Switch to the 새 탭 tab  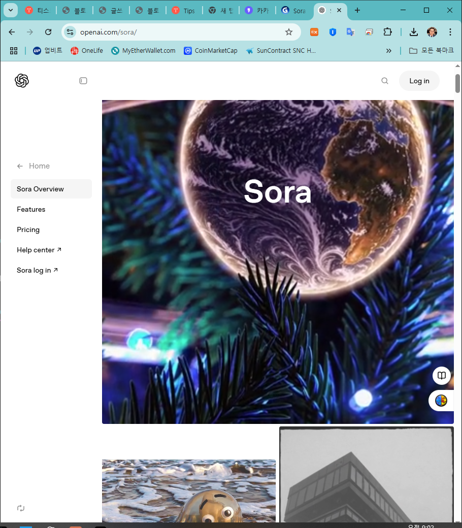tap(220, 11)
